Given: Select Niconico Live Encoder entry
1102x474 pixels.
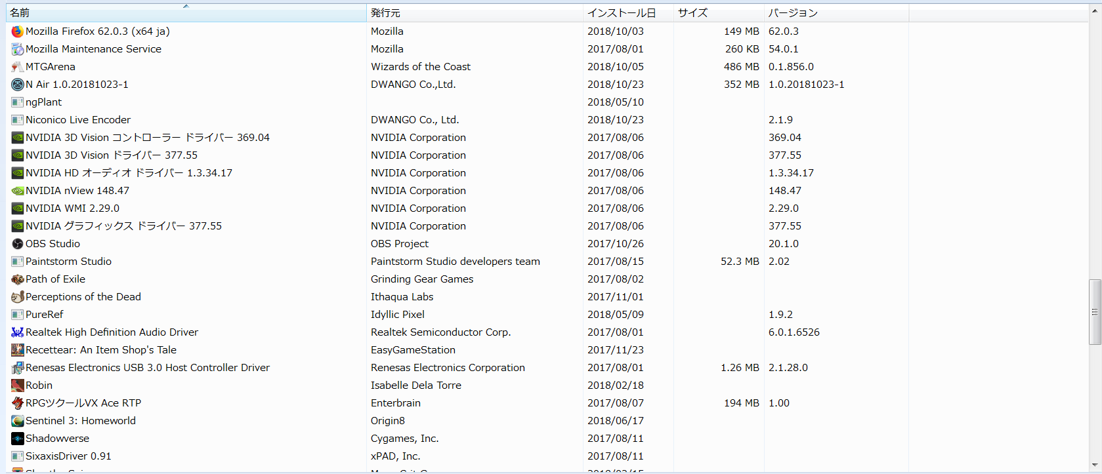Looking at the screenshot, I should [78, 120].
